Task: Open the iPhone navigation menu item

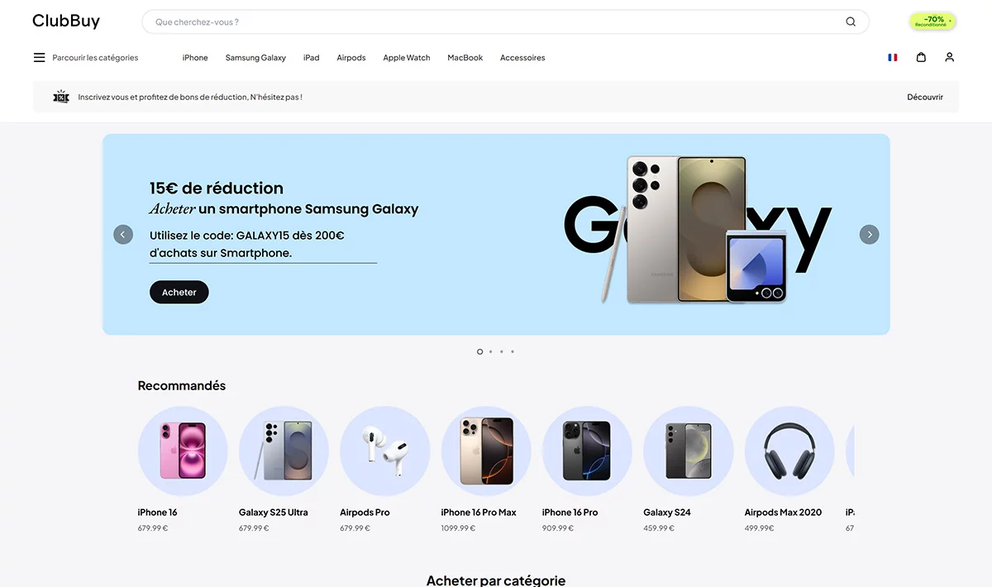Action: pyautogui.click(x=195, y=58)
